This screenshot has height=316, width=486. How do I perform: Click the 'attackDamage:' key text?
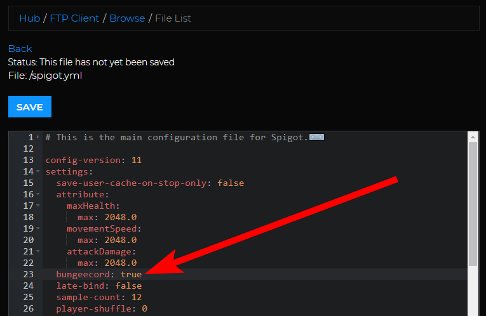pyautogui.click(x=102, y=251)
